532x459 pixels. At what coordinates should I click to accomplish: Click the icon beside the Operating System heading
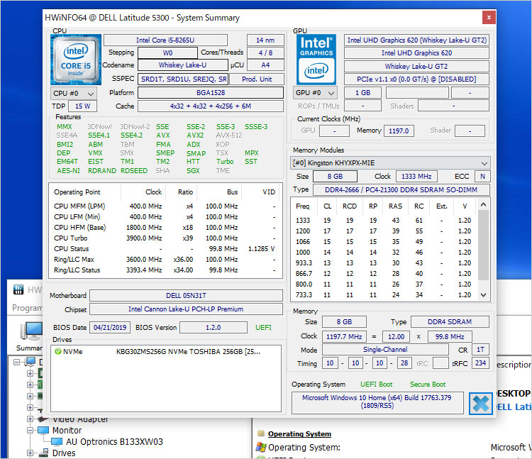260,433
